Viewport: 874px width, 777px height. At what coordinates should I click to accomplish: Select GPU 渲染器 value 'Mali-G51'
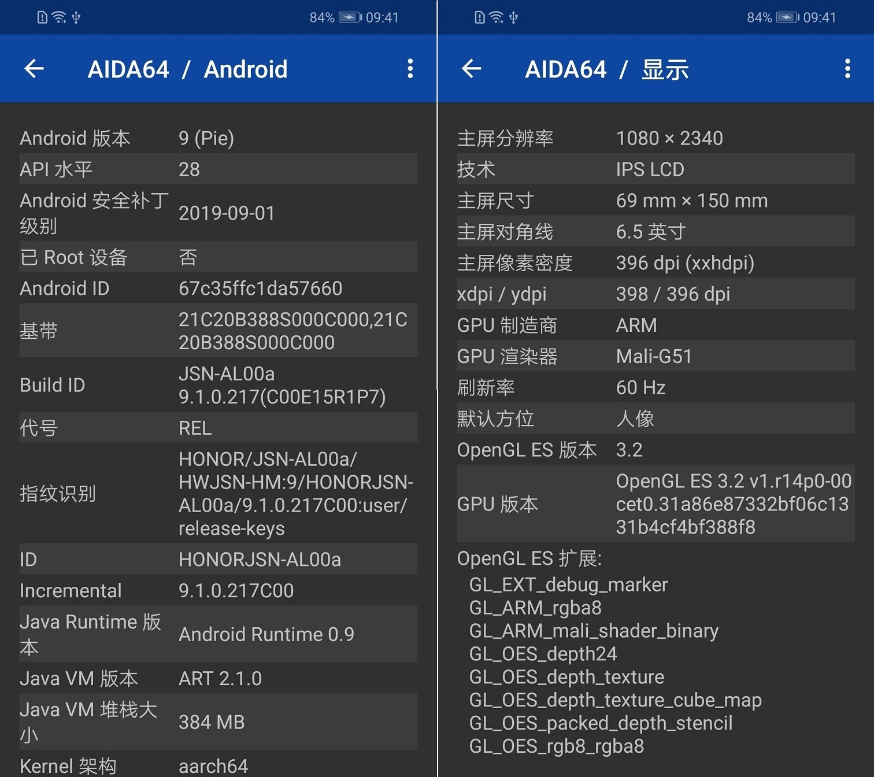[654, 357]
